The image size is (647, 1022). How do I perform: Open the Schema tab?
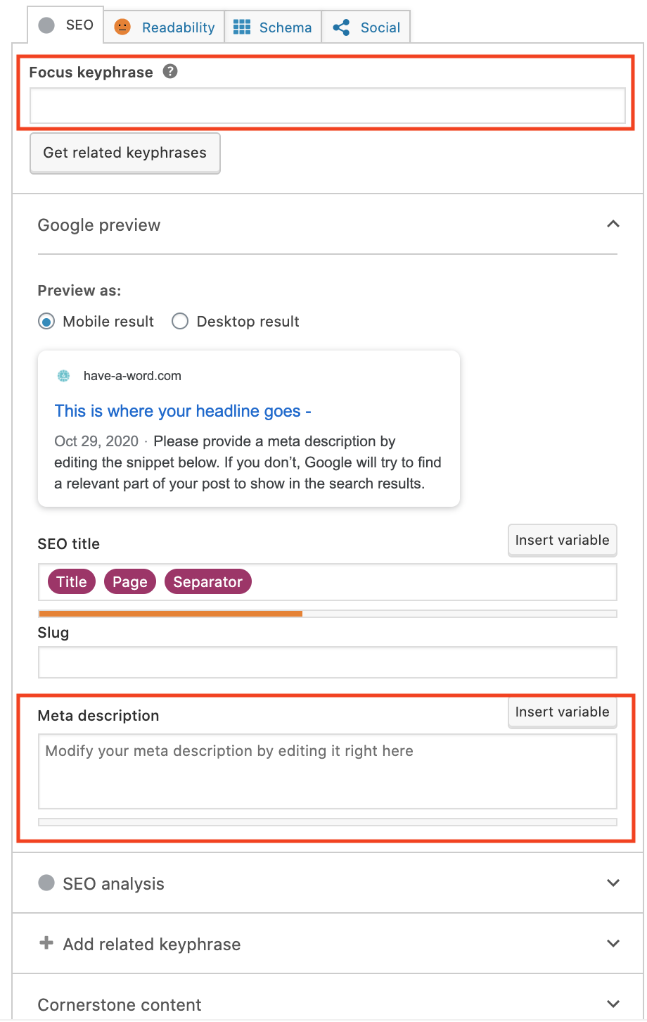click(x=285, y=27)
